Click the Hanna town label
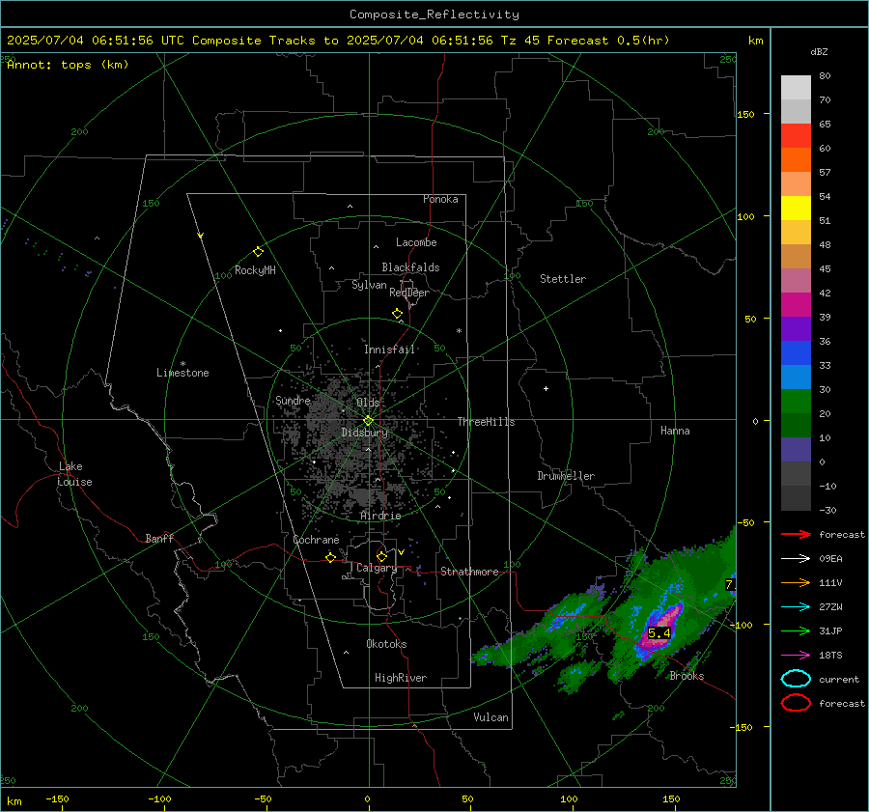Screen dimensions: 869x812 (x=675, y=431)
